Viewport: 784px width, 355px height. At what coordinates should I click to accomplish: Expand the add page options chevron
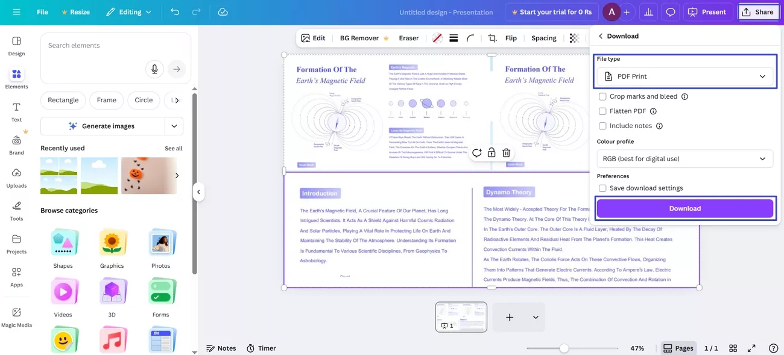click(x=536, y=317)
